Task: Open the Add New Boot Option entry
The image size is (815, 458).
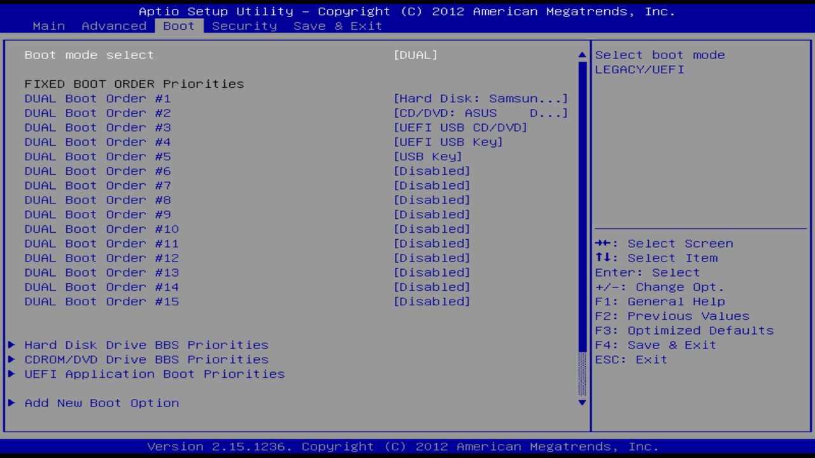Action: [102, 403]
